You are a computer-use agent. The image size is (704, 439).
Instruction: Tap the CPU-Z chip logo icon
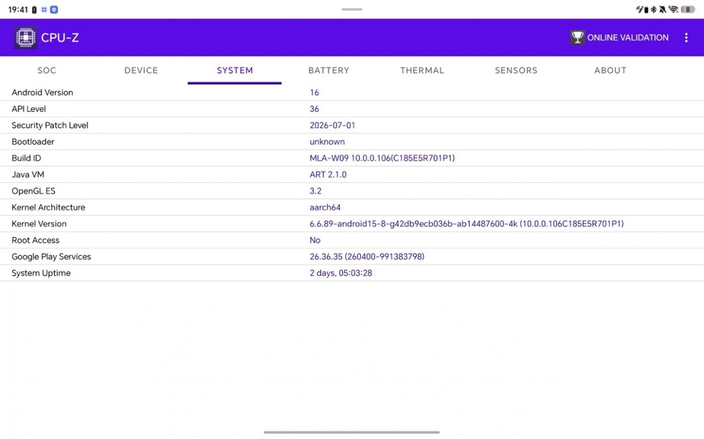pos(26,37)
